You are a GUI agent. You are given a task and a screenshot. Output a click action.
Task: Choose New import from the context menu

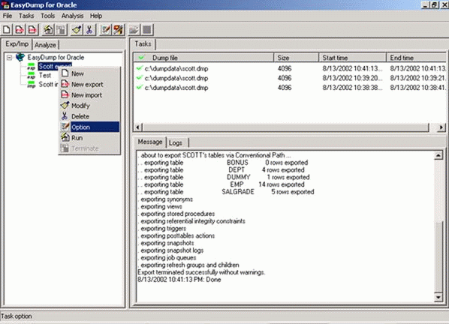(x=89, y=95)
